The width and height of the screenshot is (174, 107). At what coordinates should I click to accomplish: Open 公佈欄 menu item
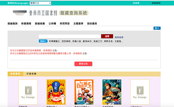(x=52, y=23)
